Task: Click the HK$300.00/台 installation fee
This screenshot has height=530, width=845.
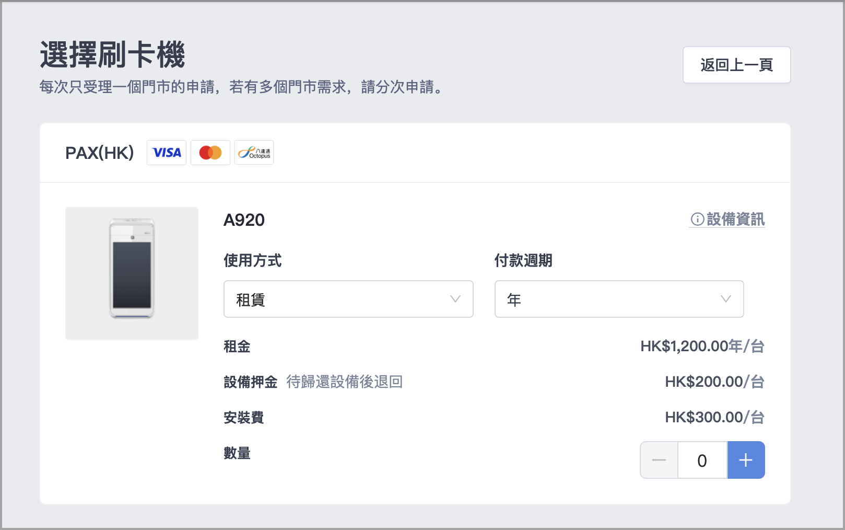Action: [x=714, y=417]
